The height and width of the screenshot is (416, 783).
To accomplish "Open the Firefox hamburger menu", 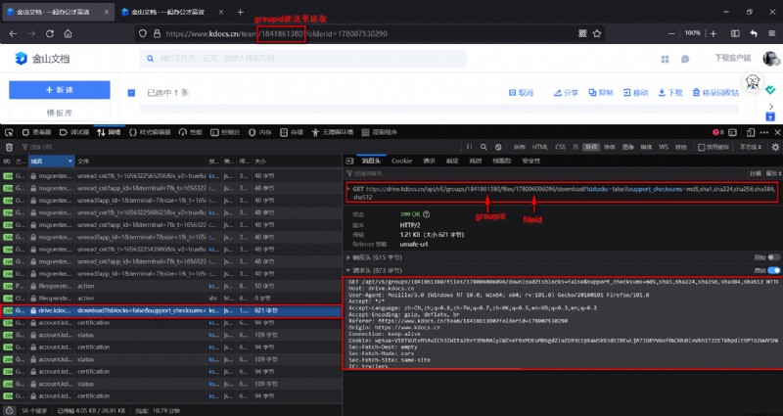I will tap(771, 33).
